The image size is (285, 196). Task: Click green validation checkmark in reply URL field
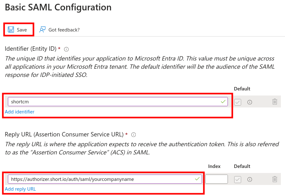click(198, 179)
